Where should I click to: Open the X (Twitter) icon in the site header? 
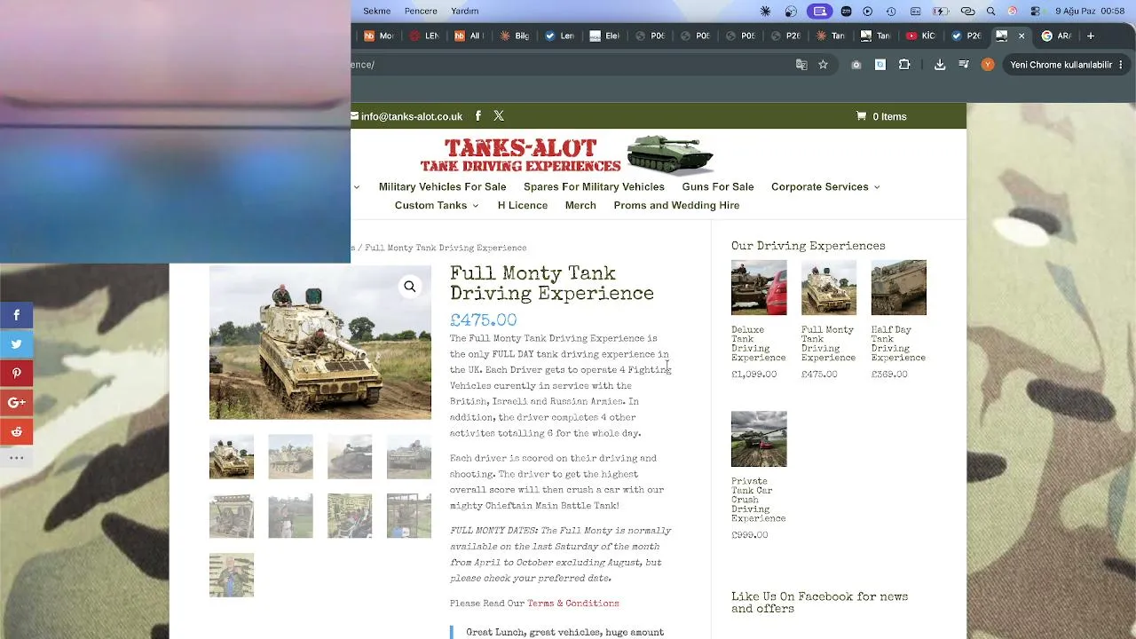[499, 116]
